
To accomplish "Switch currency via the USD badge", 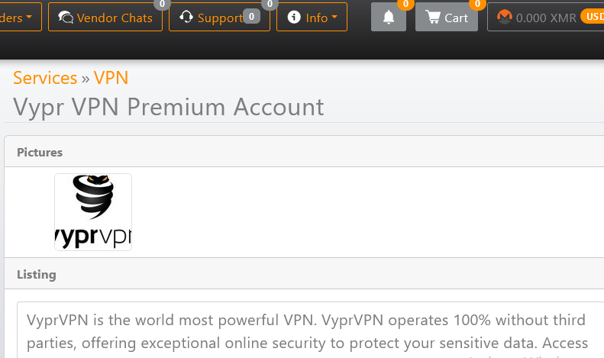I will [593, 15].
